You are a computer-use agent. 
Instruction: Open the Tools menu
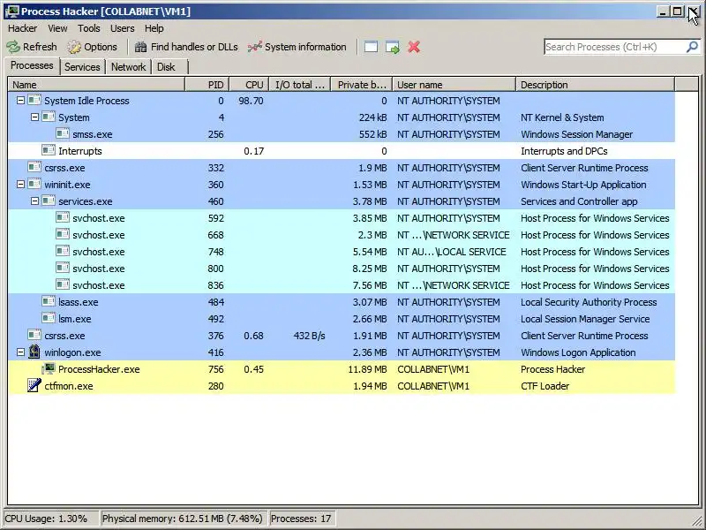[x=89, y=28]
